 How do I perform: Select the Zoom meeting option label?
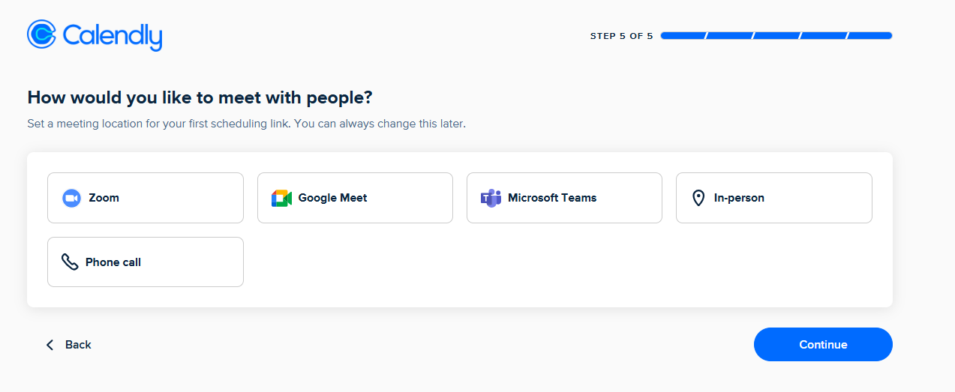104,198
